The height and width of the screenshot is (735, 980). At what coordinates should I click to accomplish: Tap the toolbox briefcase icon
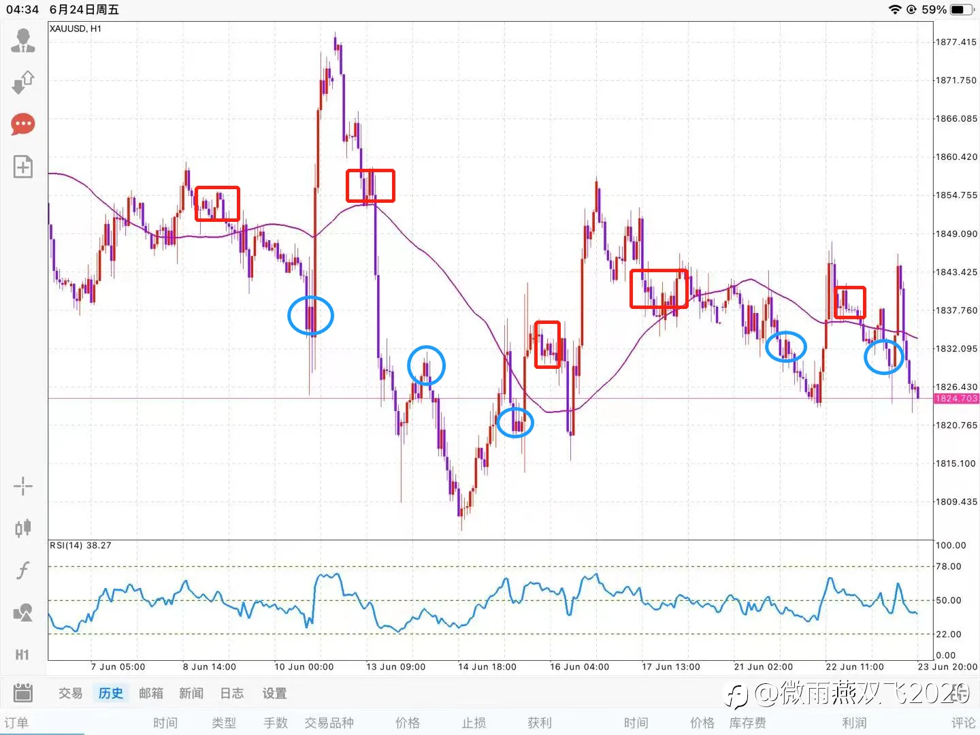(x=23, y=693)
